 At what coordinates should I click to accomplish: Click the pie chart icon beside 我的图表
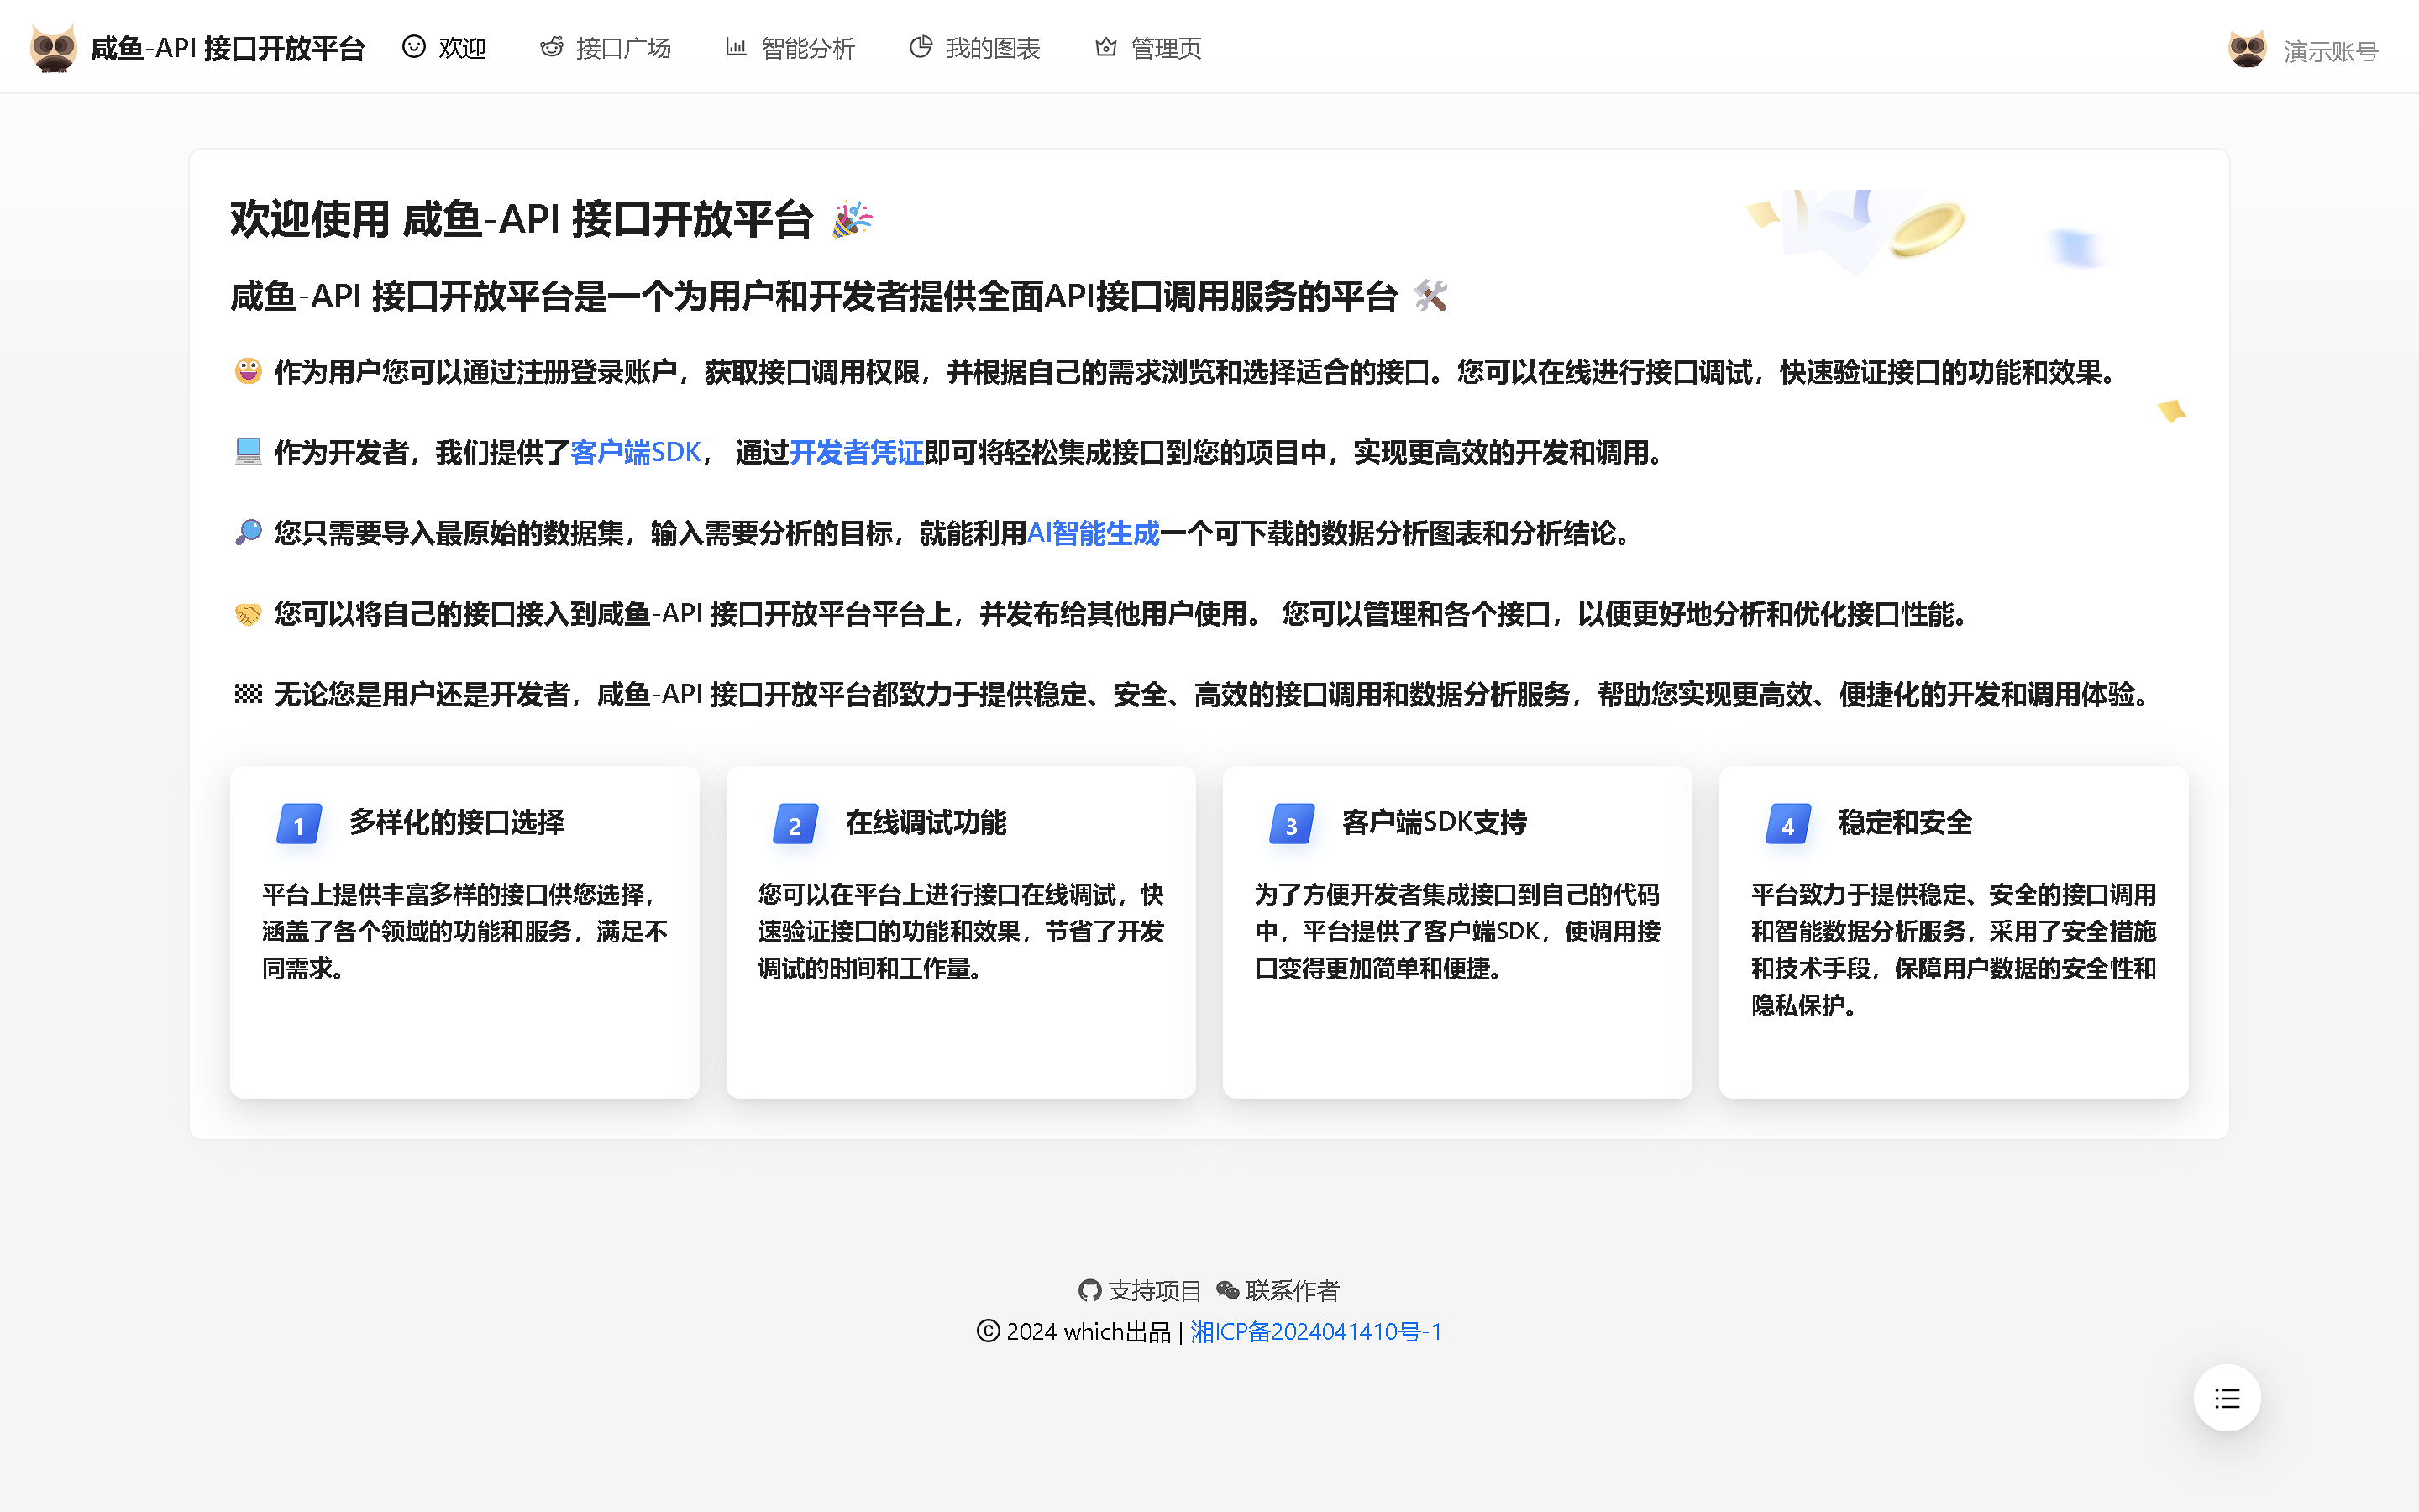(921, 46)
